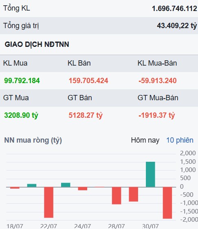
Task: Click the large red bar for 22/07
Action: 49,203
